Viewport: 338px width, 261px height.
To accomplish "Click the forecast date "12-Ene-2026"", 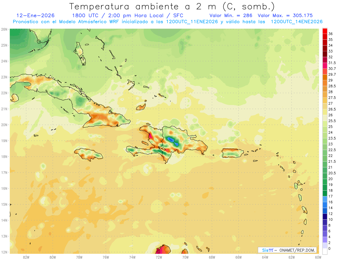I will (35, 15).
